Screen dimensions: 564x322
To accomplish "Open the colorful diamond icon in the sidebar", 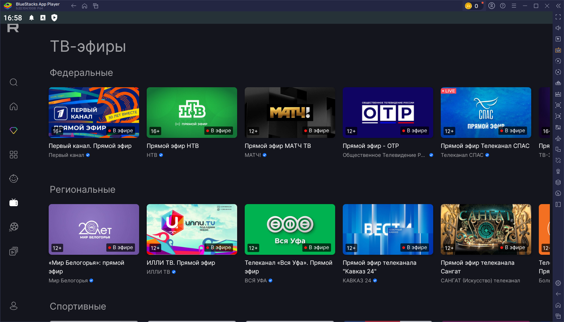I will (13, 131).
